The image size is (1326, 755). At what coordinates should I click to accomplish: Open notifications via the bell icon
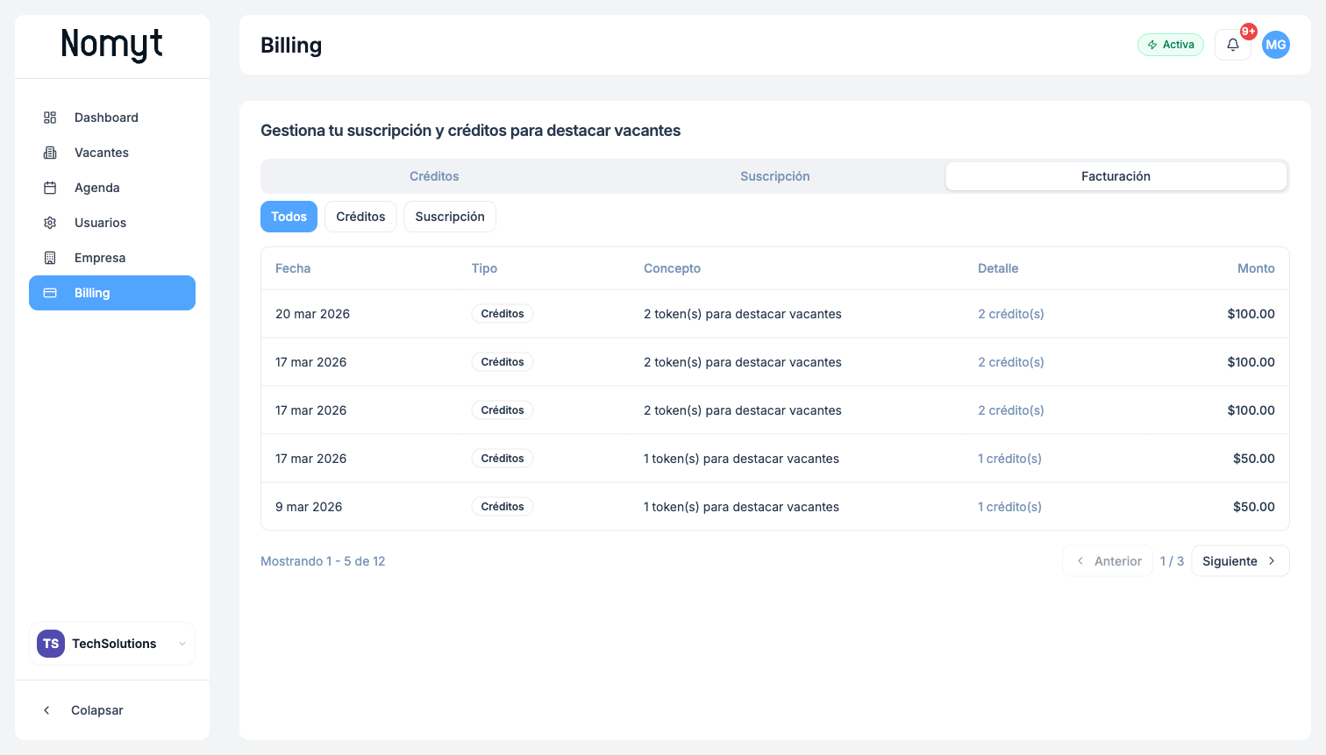tap(1232, 45)
